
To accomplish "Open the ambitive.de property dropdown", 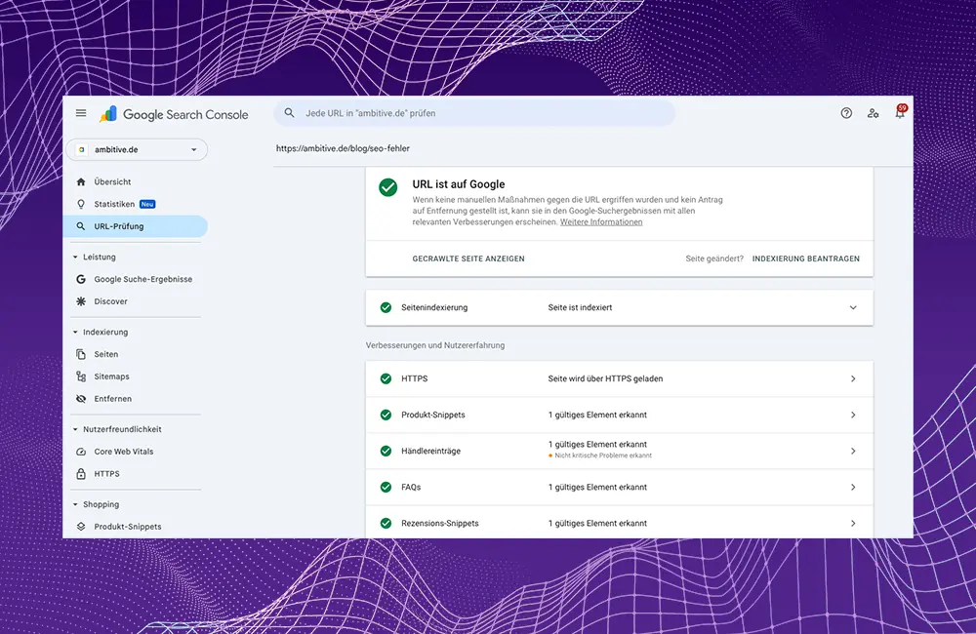I will (137, 149).
